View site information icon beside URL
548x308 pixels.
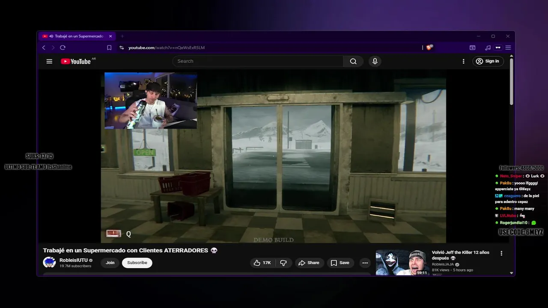pyautogui.click(x=122, y=47)
